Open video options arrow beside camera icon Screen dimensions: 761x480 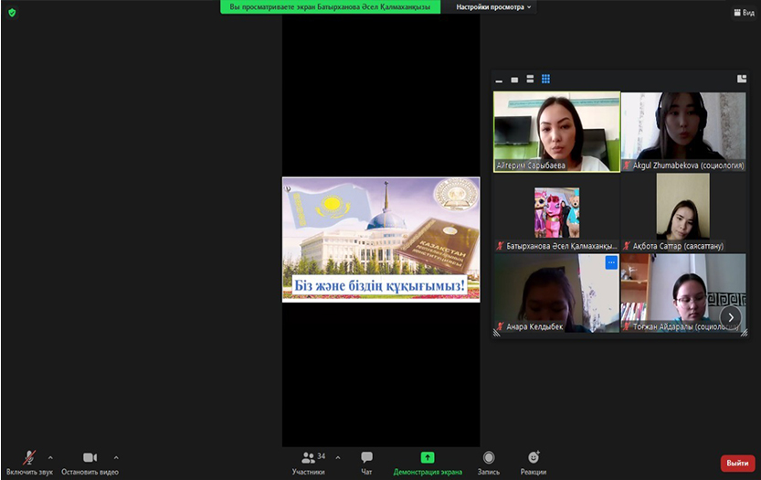(x=116, y=457)
